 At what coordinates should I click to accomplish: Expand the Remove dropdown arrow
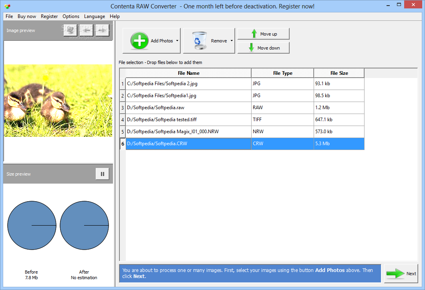coord(232,41)
